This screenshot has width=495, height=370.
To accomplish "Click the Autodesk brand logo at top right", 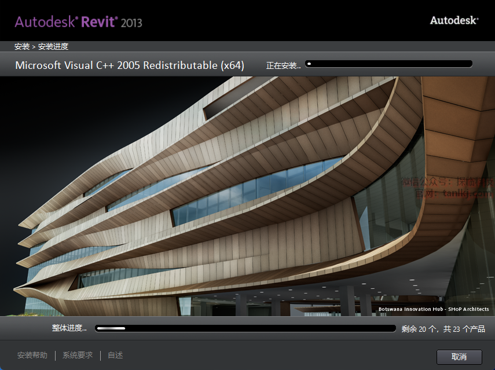I will (x=454, y=20).
